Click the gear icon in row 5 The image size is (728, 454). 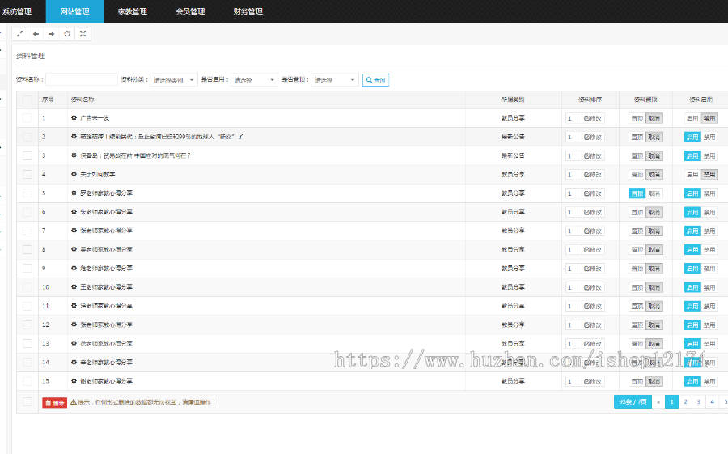point(74,193)
